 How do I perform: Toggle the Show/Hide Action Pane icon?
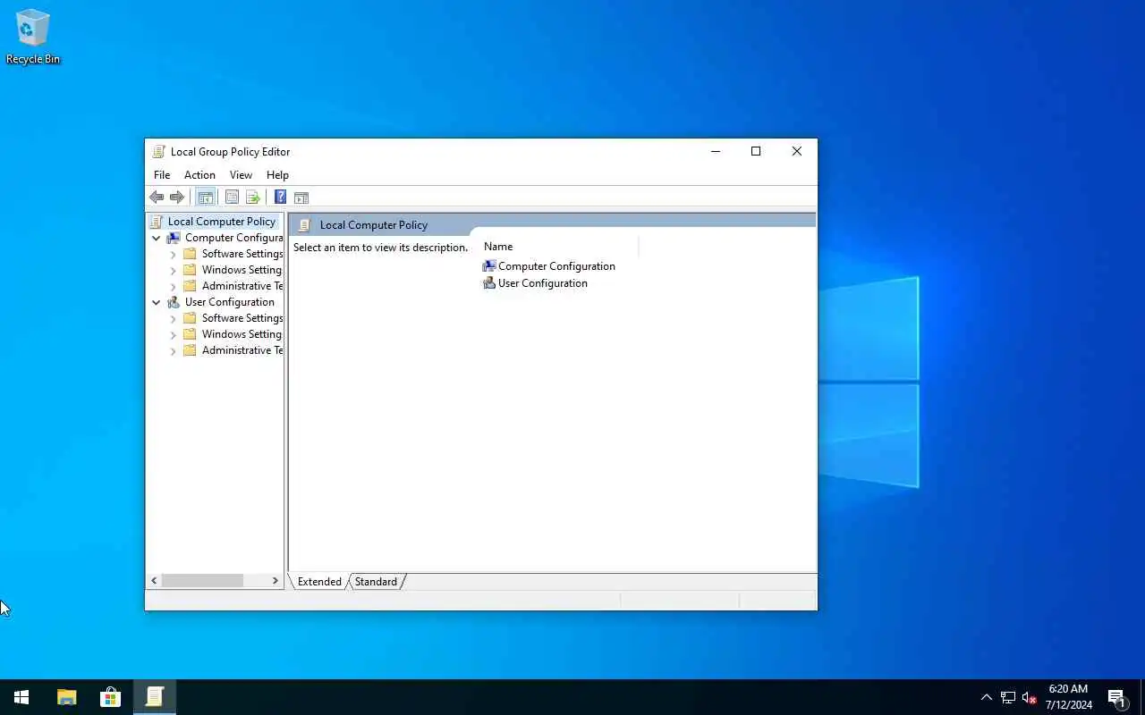point(301,198)
